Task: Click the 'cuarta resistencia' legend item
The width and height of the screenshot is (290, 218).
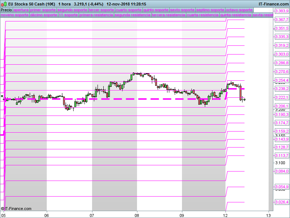Action: click(x=202, y=15)
